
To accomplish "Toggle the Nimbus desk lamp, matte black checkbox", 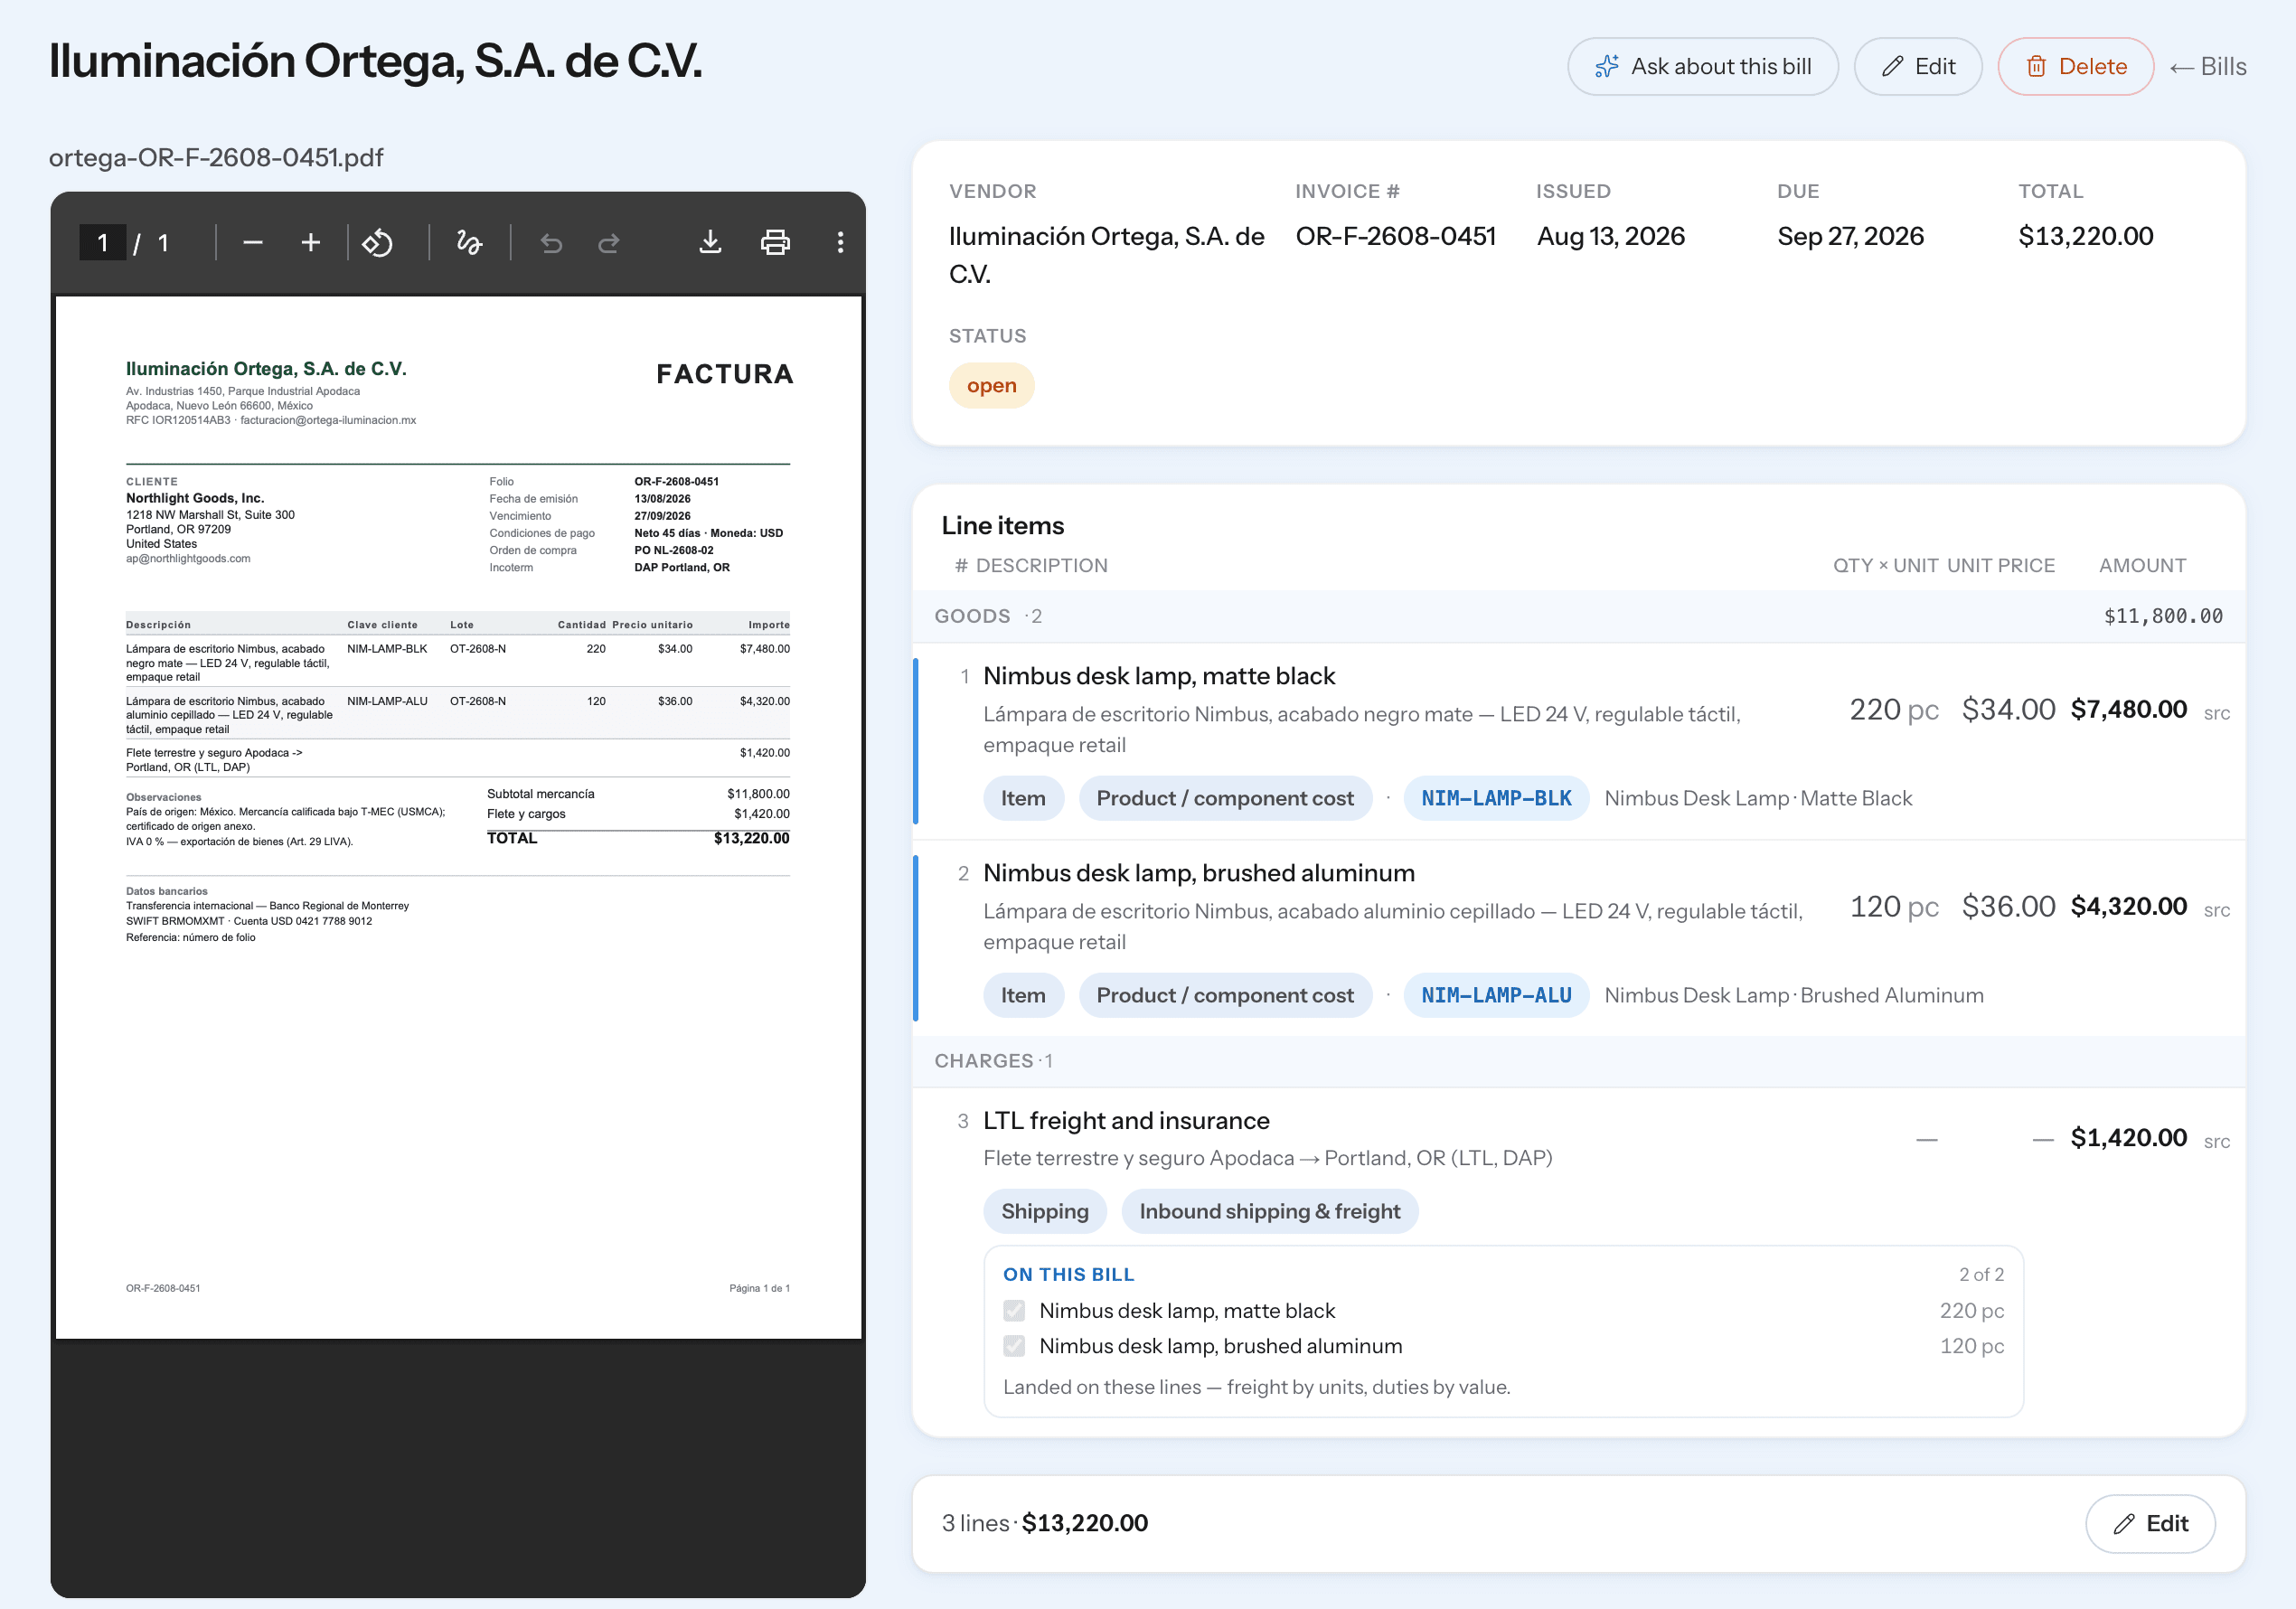I will point(1014,1310).
